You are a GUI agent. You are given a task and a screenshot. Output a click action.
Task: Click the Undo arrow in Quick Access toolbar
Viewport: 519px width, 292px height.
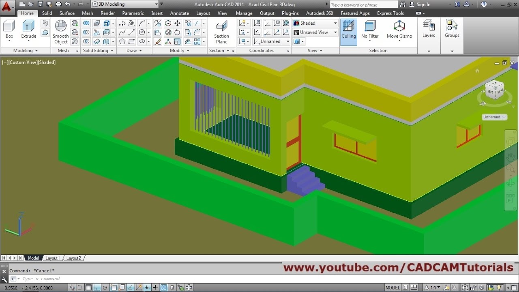tap(67, 4)
